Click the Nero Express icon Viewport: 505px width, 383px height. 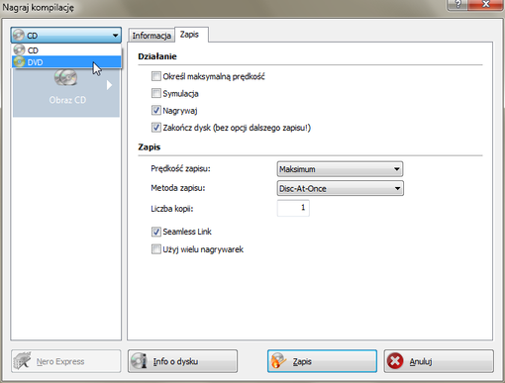click(22, 361)
